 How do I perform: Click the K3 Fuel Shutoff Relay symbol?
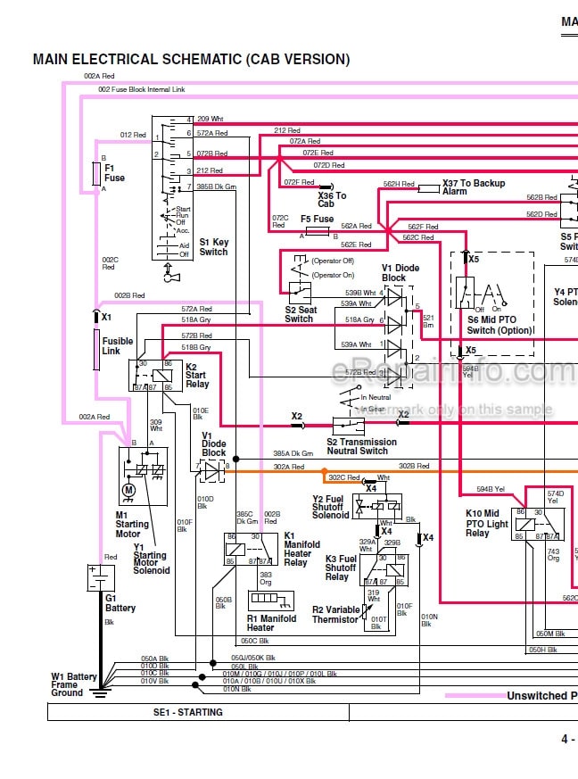click(384, 570)
